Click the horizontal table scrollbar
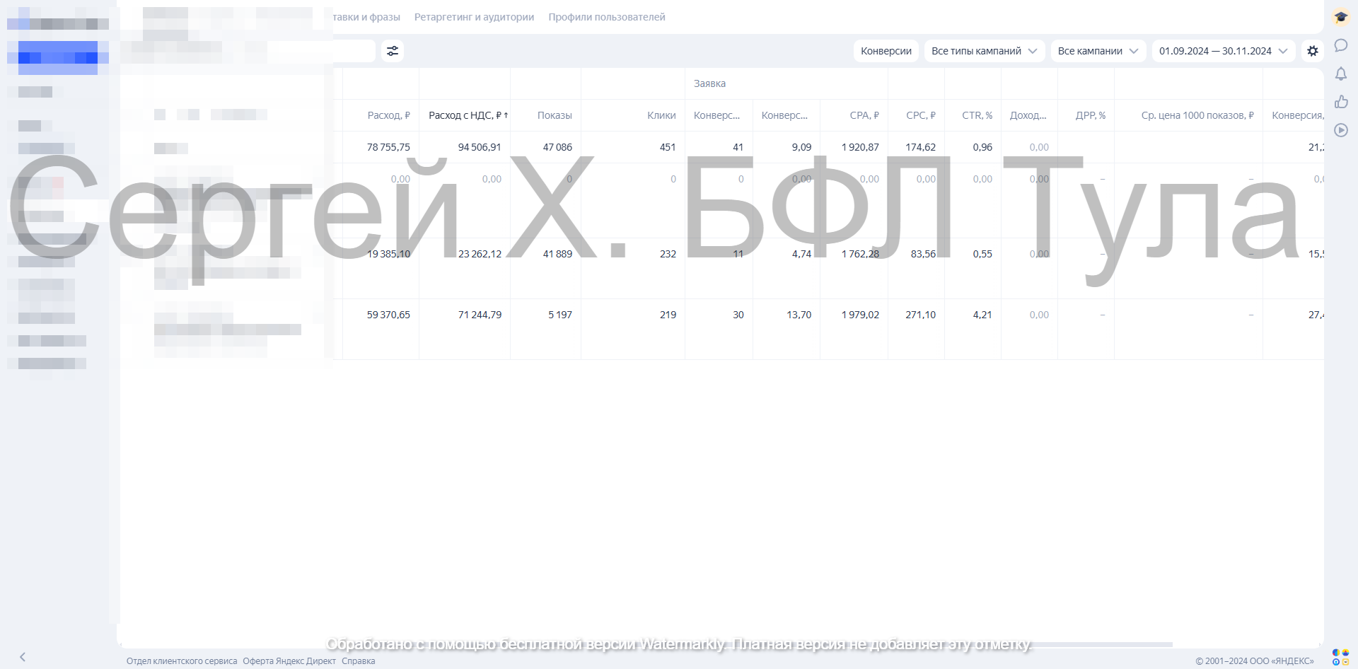Screen dimensions: 1358x669 646,645
